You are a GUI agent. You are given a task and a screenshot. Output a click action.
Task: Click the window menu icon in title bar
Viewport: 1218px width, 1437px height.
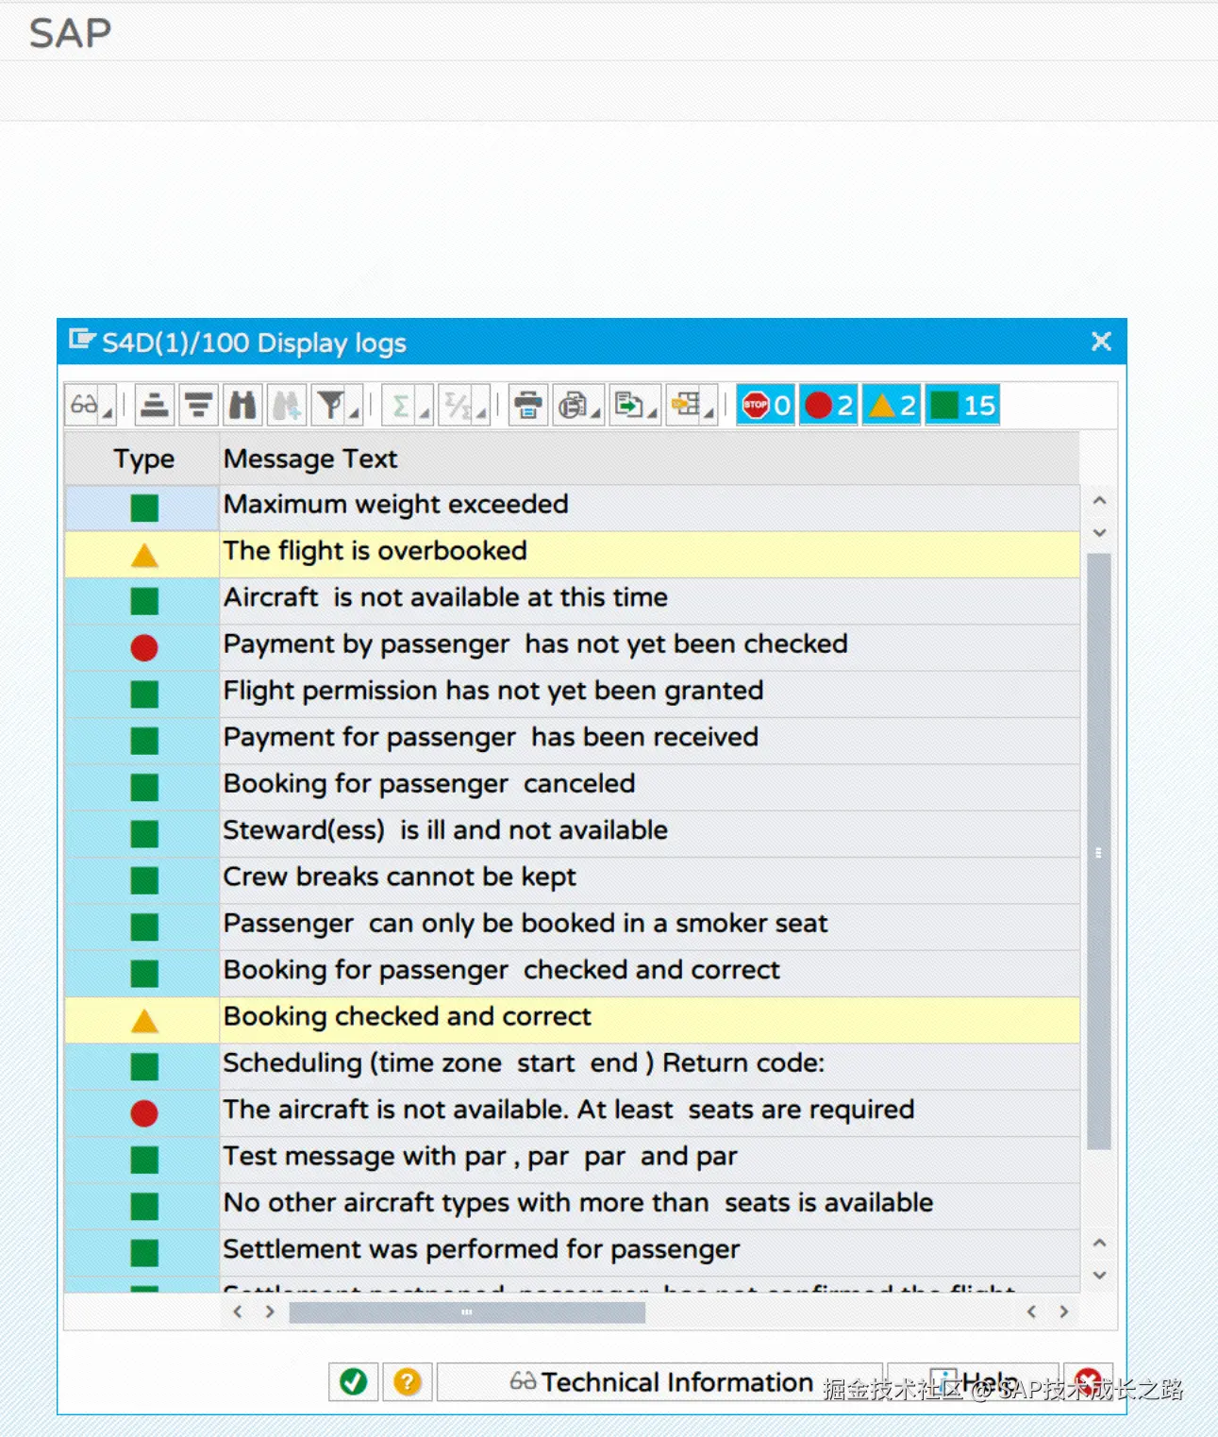click(82, 339)
